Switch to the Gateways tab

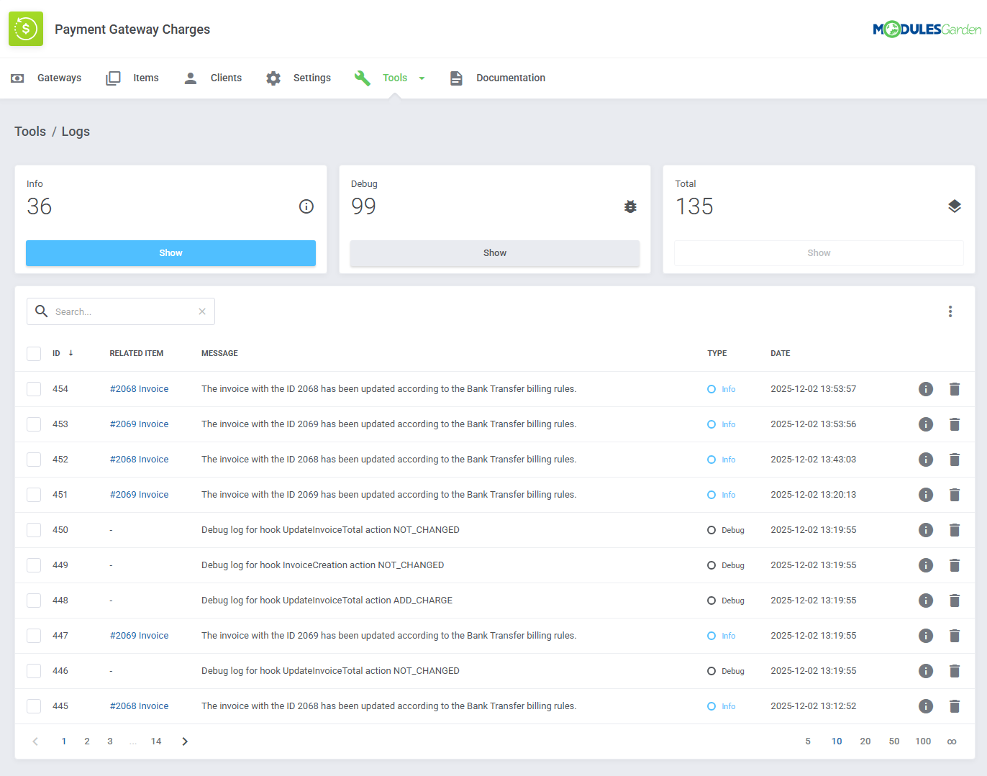click(58, 78)
